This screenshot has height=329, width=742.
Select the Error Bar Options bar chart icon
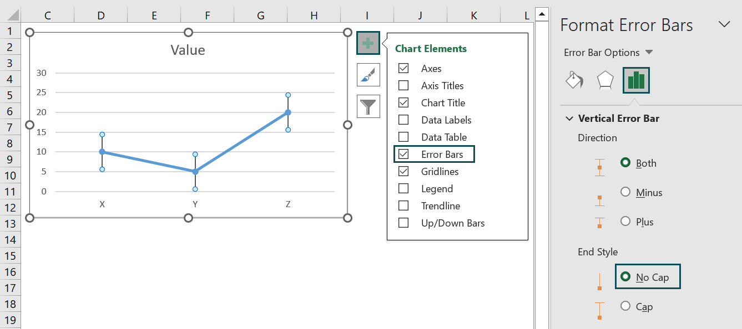pyautogui.click(x=636, y=80)
